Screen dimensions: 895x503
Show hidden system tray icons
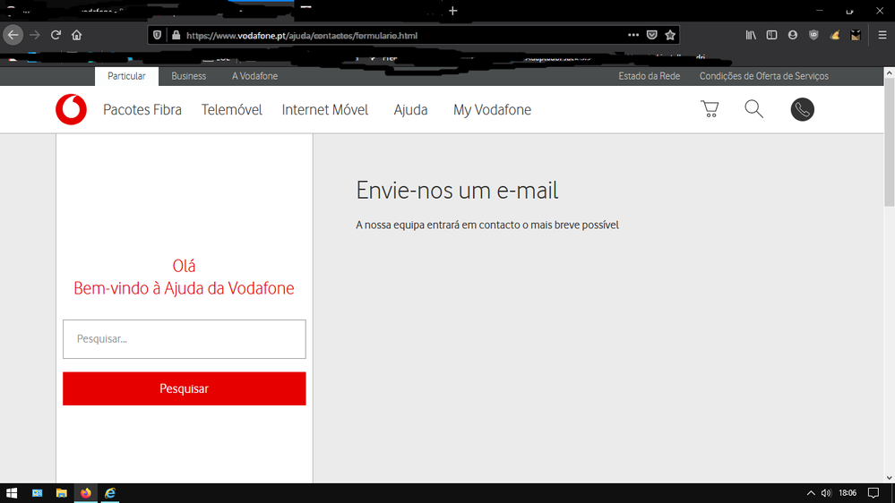[x=811, y=493]
